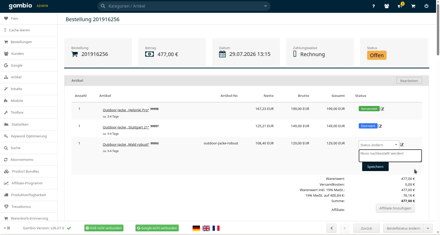
Task: Open the Status ändern dropdown
Action: (379, 145)
